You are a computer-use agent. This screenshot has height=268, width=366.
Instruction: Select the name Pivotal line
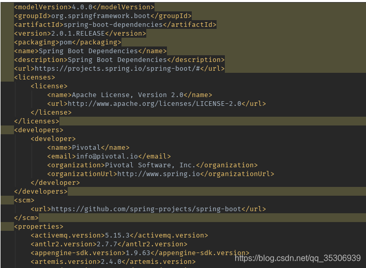pos(88,148)
